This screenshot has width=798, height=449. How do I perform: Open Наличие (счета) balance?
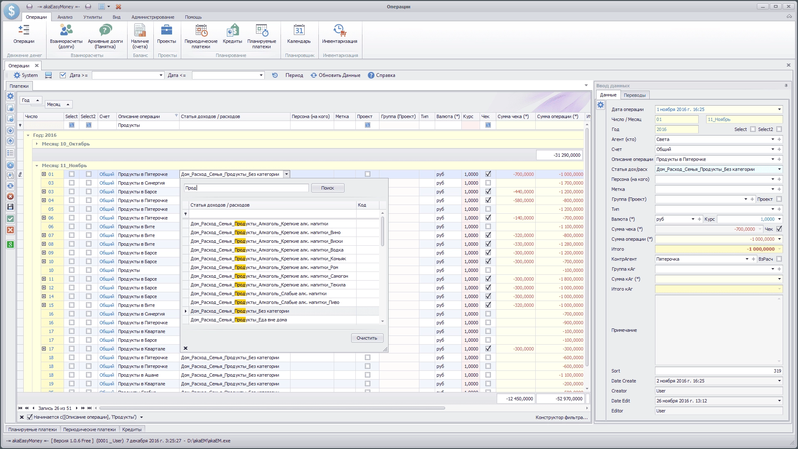pos(140,37)
